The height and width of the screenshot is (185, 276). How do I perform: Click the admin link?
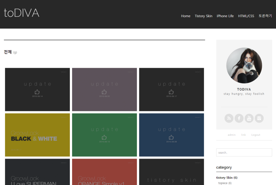231,135
